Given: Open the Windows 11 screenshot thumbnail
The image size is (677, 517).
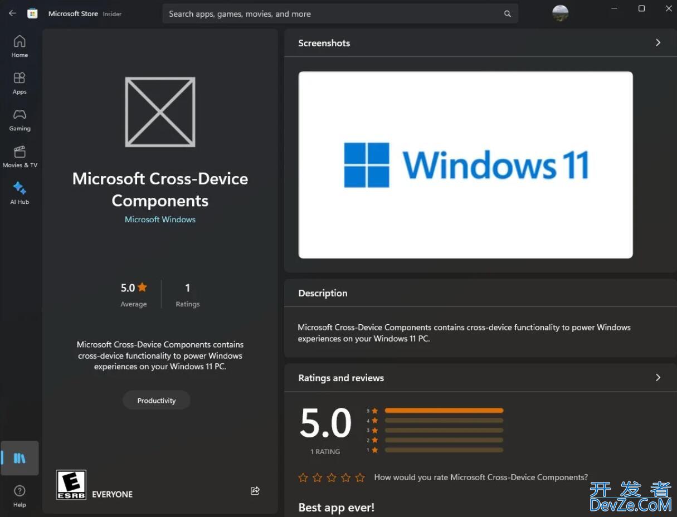Looking at the screenshot, I should [465, 165].
